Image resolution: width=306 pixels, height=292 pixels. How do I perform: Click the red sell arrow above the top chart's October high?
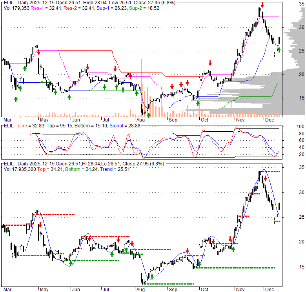tap(210, 63)
